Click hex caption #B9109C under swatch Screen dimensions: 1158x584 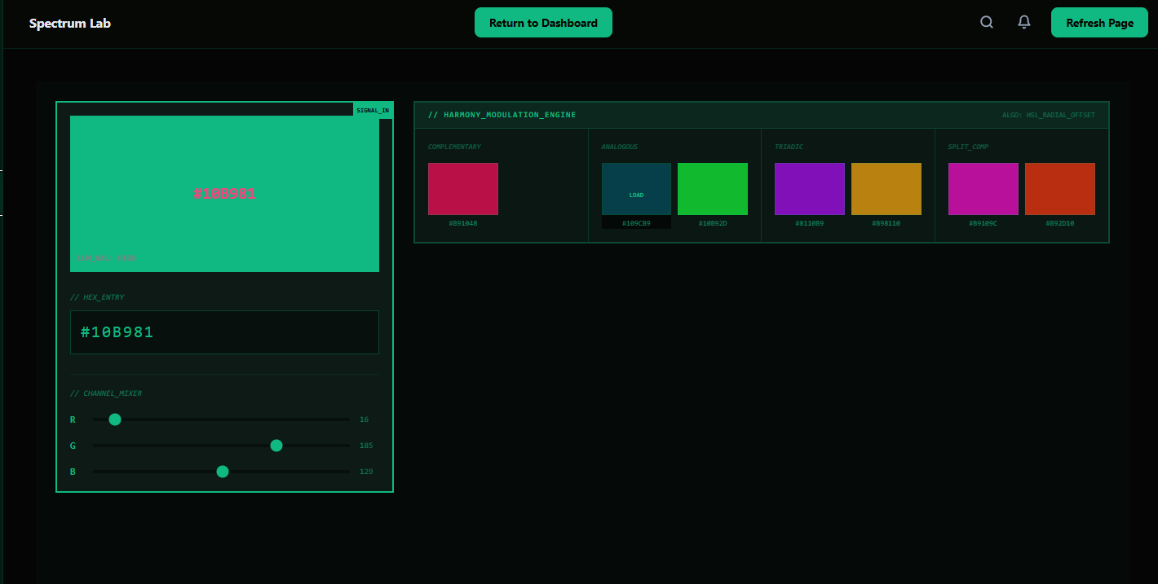983,223
